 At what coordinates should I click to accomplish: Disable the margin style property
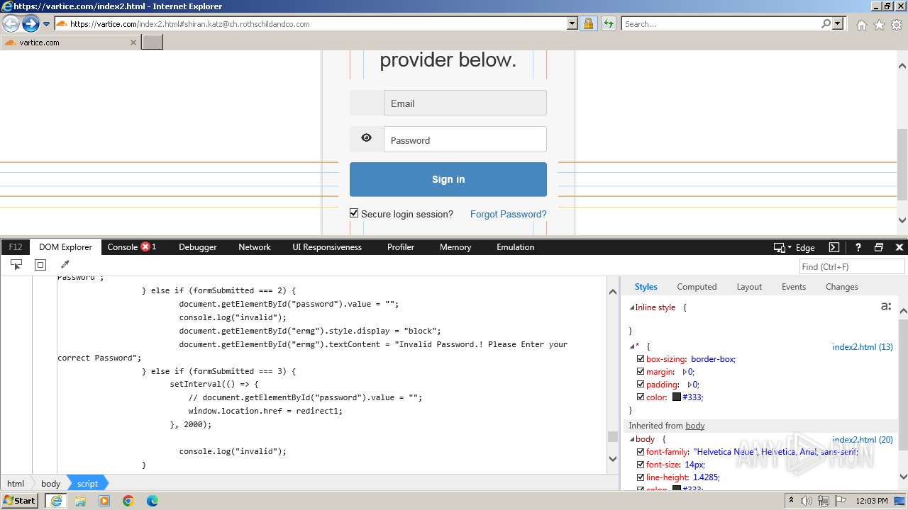pos(641,372)
